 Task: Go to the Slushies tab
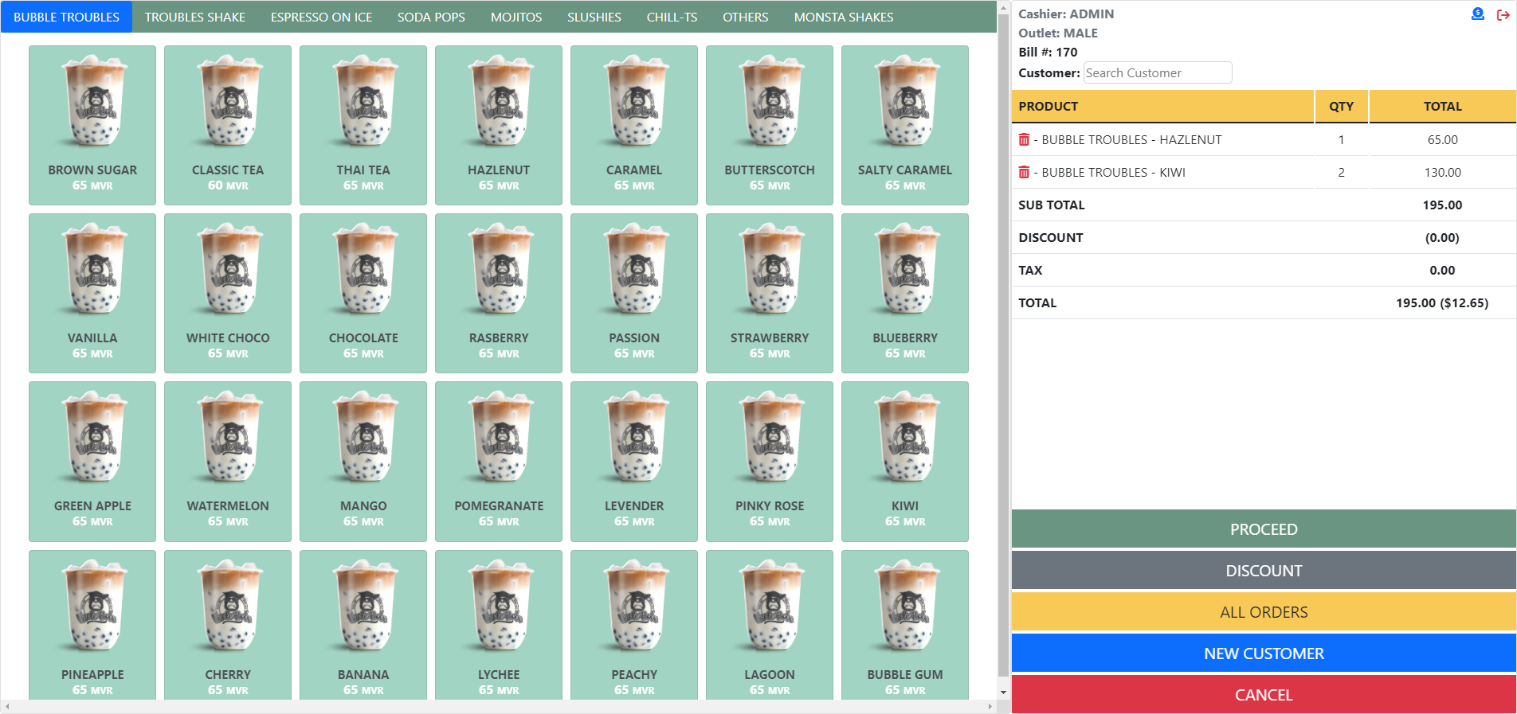click(594, 17)
